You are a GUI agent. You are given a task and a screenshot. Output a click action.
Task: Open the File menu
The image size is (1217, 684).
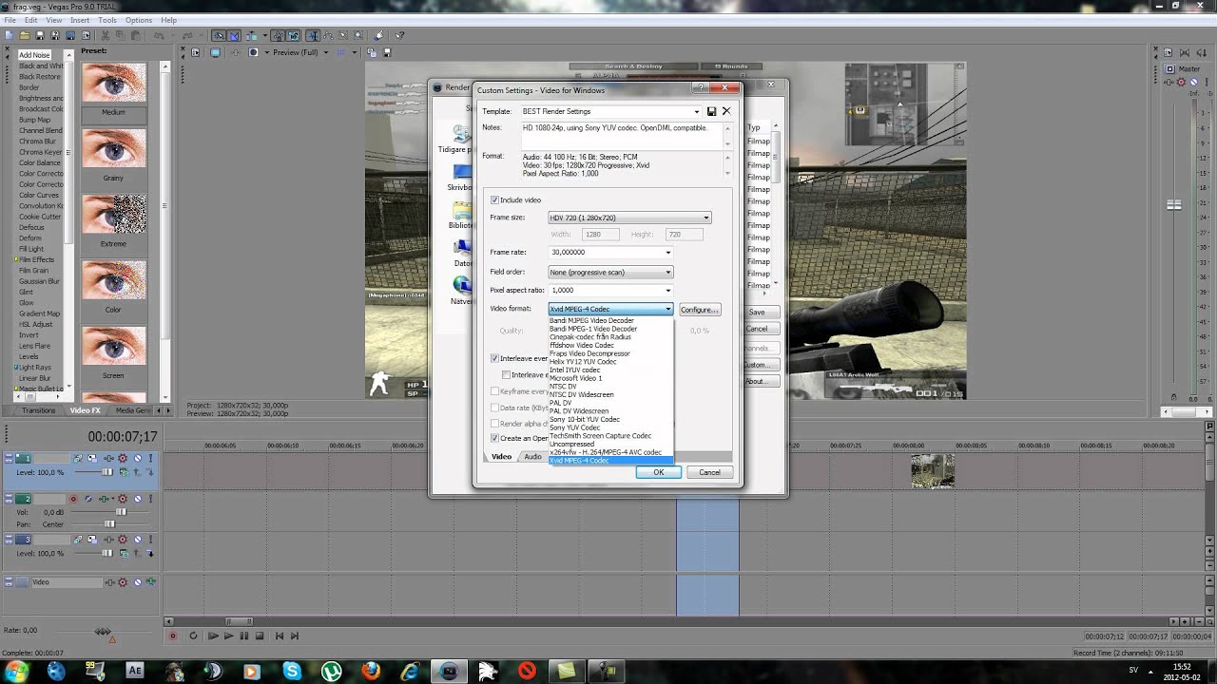(9, 20)
